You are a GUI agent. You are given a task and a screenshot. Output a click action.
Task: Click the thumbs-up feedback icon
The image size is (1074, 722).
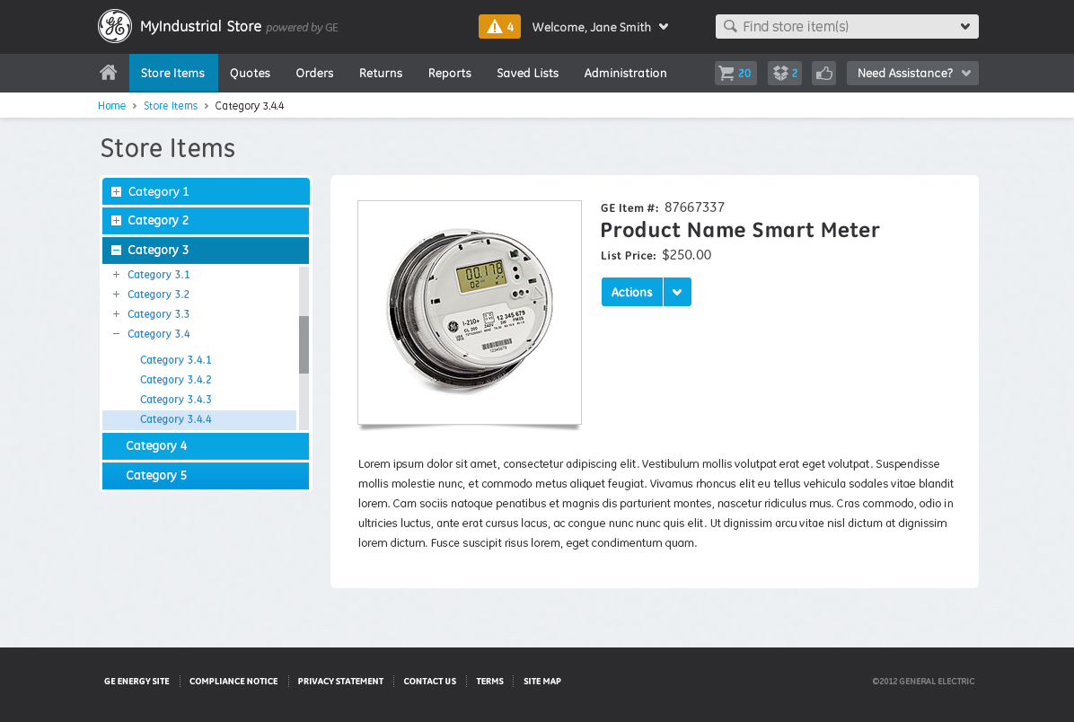point(824,74)
